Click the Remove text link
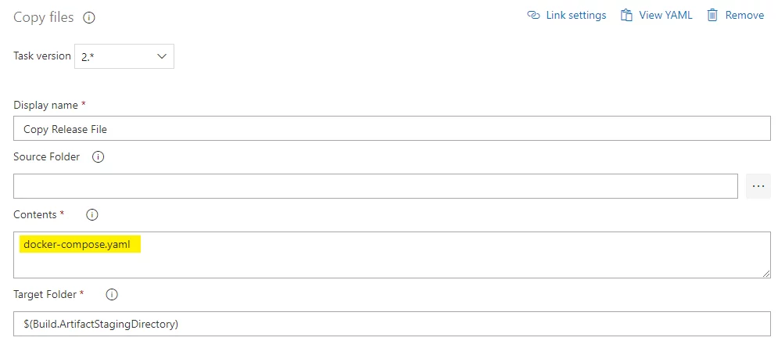778x341 pixels. 744,16
